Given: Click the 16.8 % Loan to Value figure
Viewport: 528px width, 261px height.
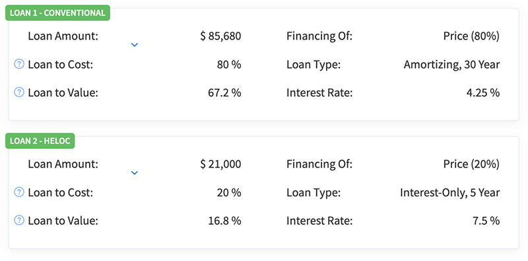Looking at the screenshot, I should 224,221.
